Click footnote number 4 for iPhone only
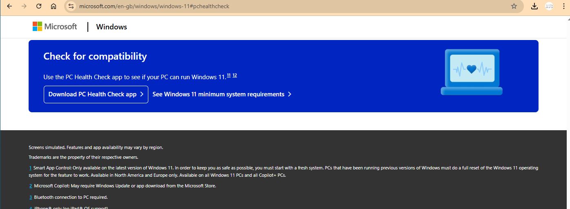This screenshot has width=570, height=209. point(30,207)
